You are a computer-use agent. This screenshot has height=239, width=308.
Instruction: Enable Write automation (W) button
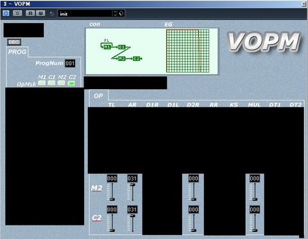pos(40,13)
